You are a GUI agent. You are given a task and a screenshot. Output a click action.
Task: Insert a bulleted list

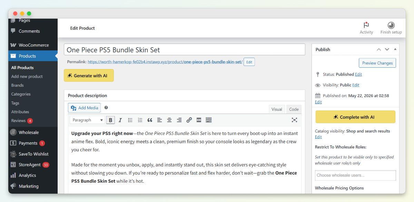point(130,120)
